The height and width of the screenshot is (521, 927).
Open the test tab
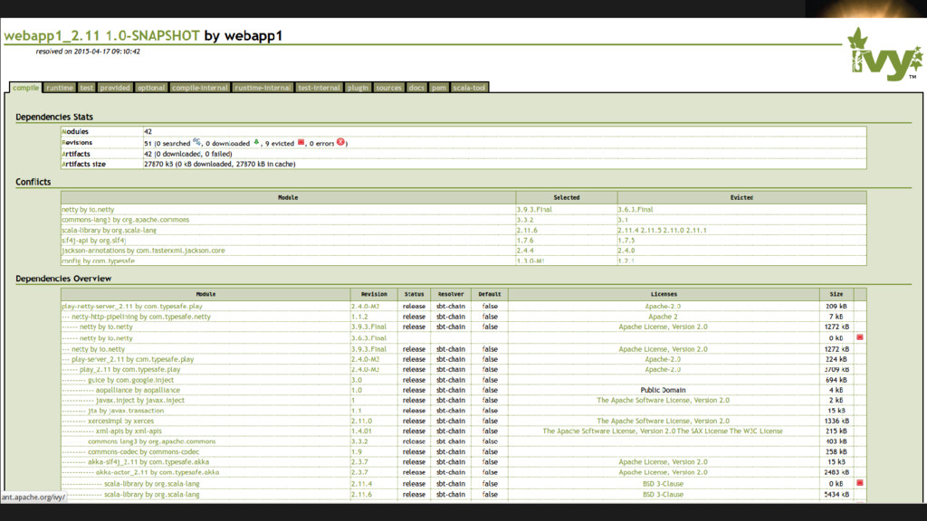pos(86,88)
